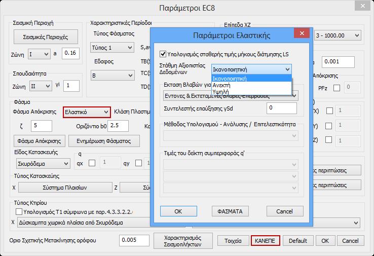Open the Φάσμα Απόκρισης Ελαστικό dropdown

coord(87,112)
